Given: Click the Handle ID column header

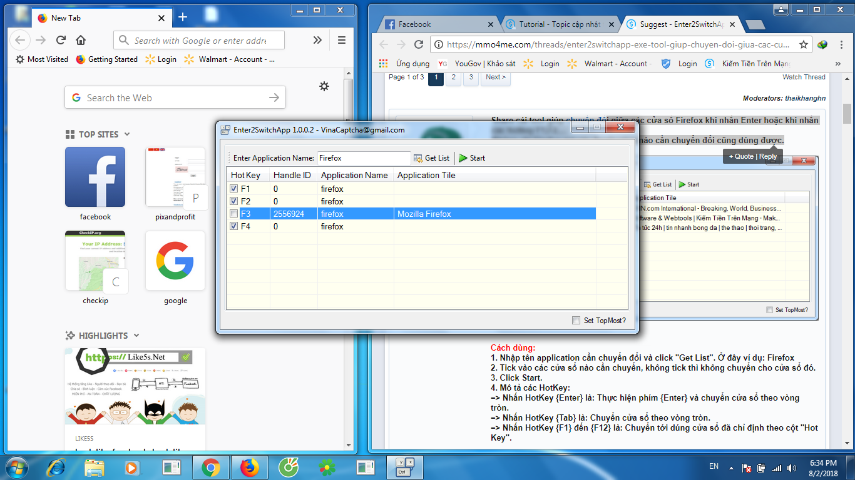Looking at the screenshot, I should [x=293, y=175].
